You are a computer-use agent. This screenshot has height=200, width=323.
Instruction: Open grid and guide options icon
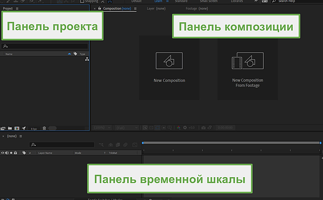169,128
